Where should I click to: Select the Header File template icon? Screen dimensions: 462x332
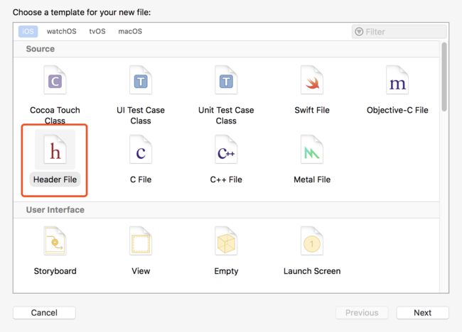55,150
